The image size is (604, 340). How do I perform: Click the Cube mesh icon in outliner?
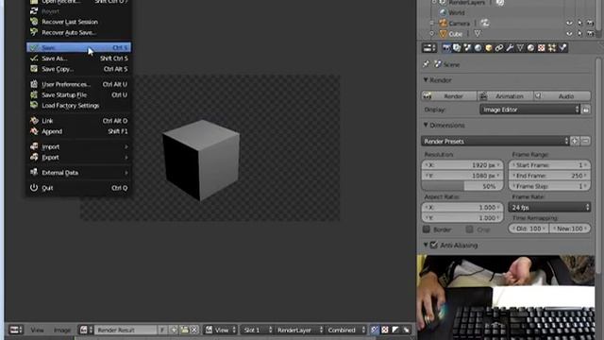pyautogui.click(x=444, y=34)
